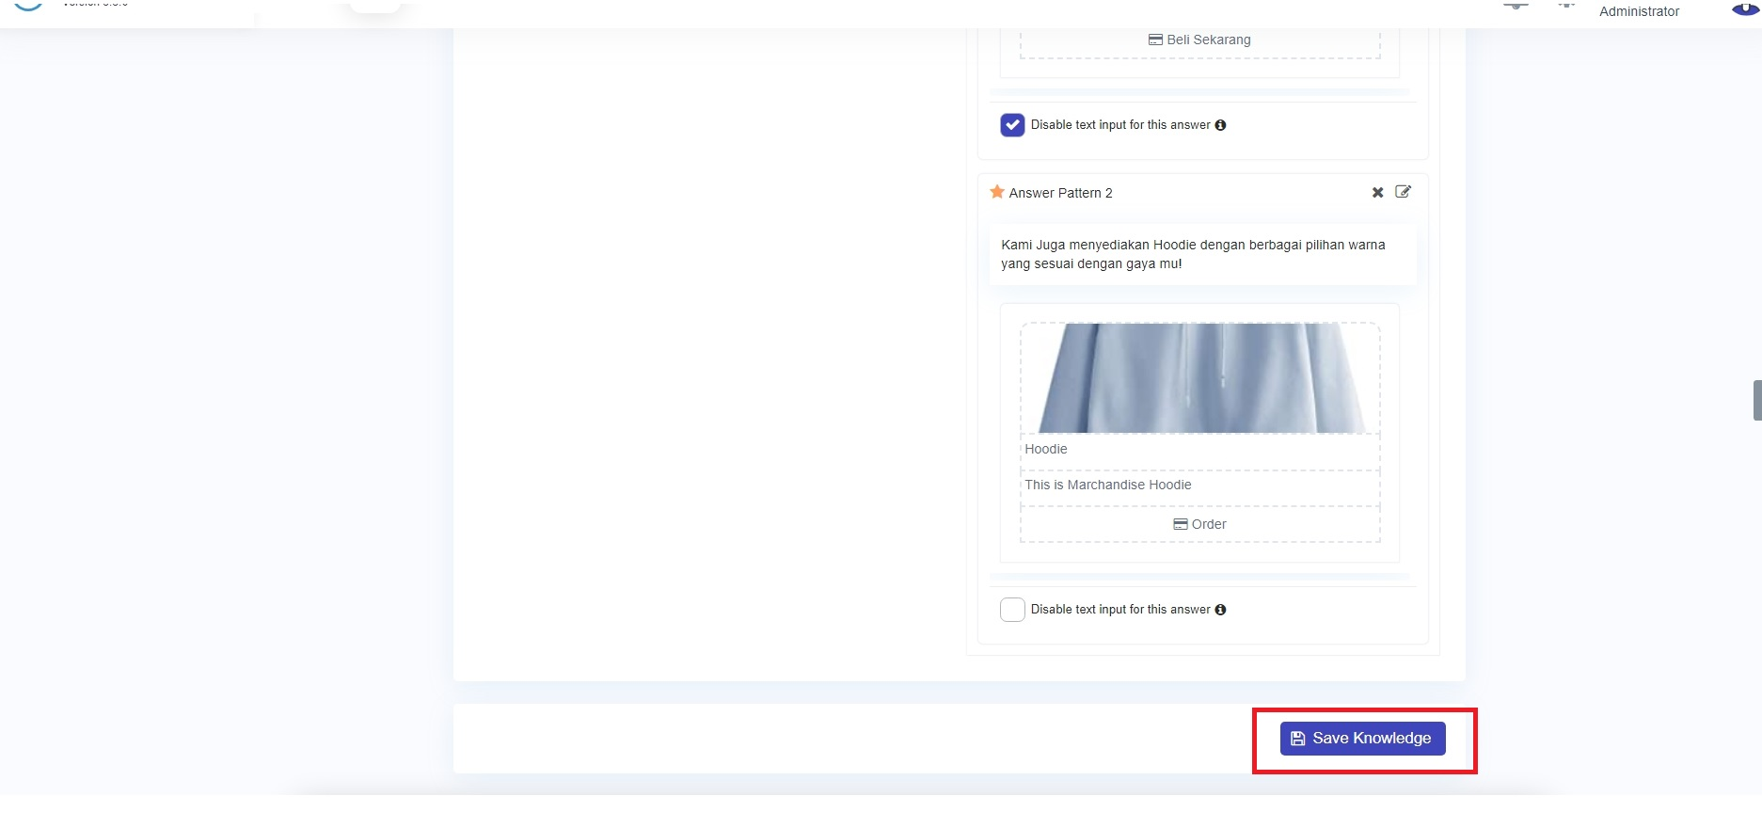Open the notification bell in the top bar
This screenshot has width=1762, height=828.
pyautogui.click(x=1515, y=6)
